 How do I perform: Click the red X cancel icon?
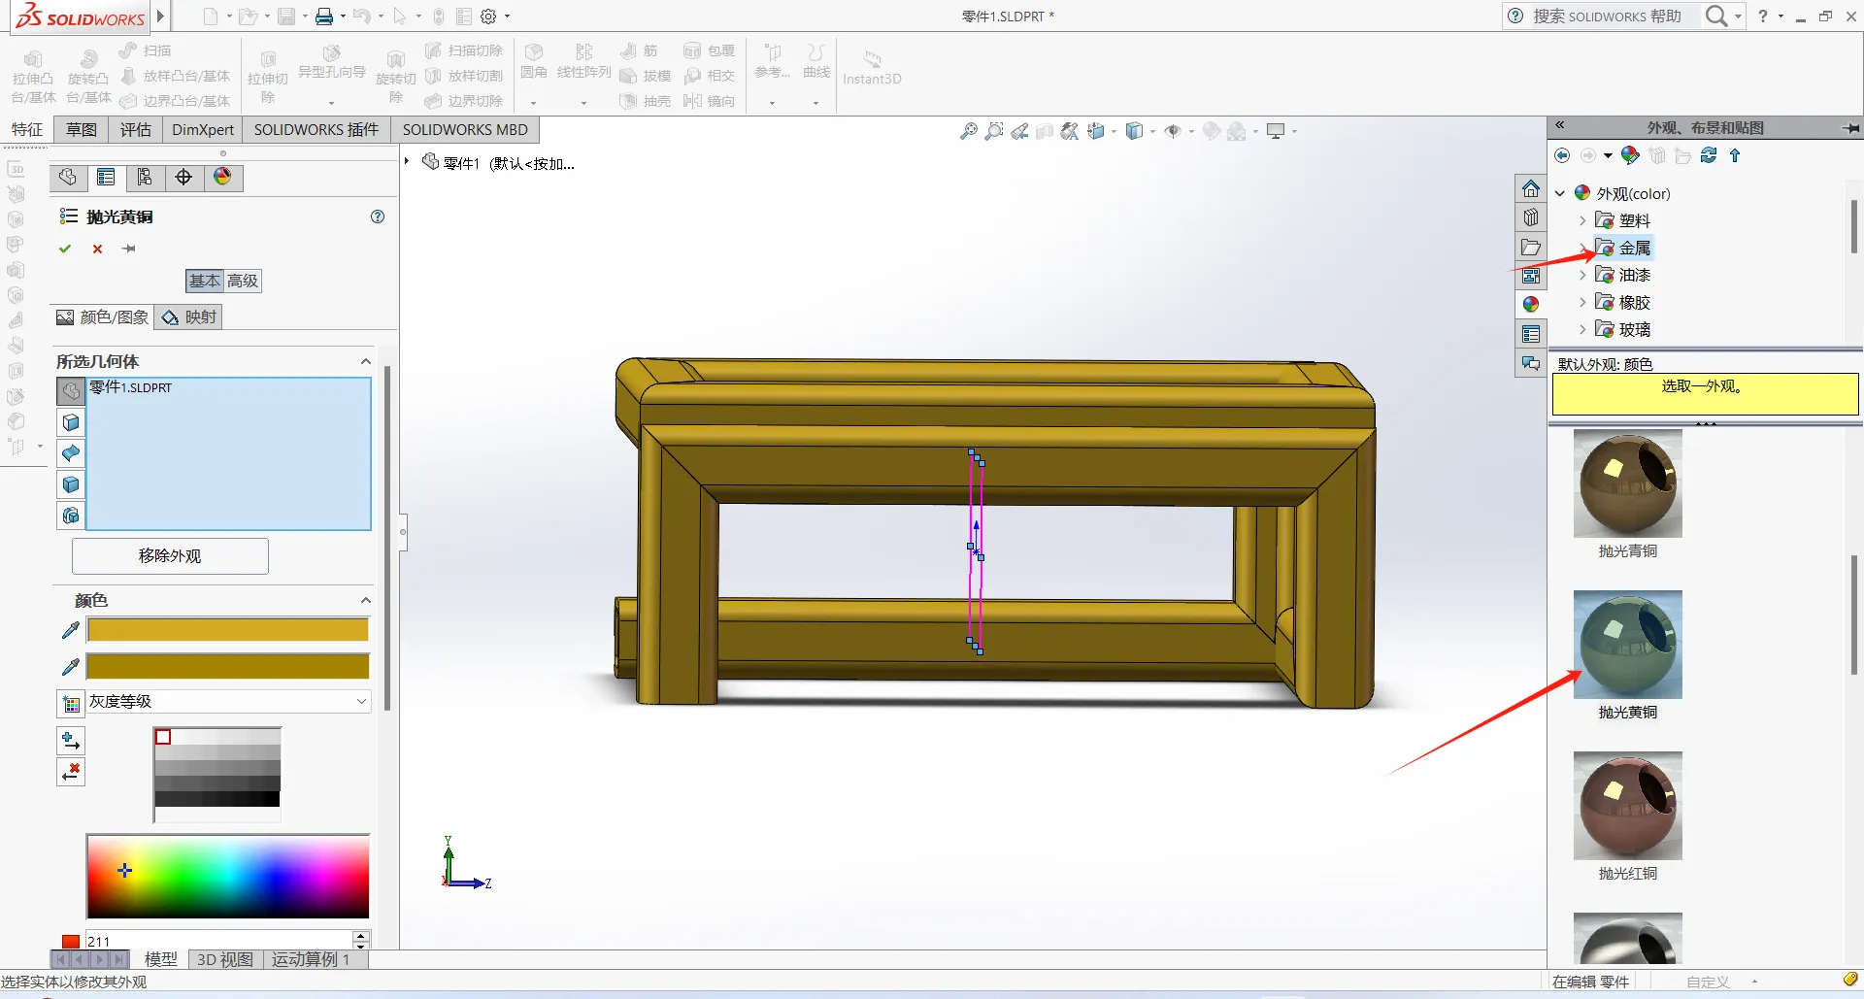[x=97, y=249]
